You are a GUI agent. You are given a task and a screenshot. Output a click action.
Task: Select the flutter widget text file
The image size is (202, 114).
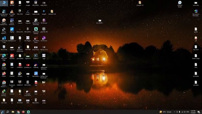coord(196,56)
